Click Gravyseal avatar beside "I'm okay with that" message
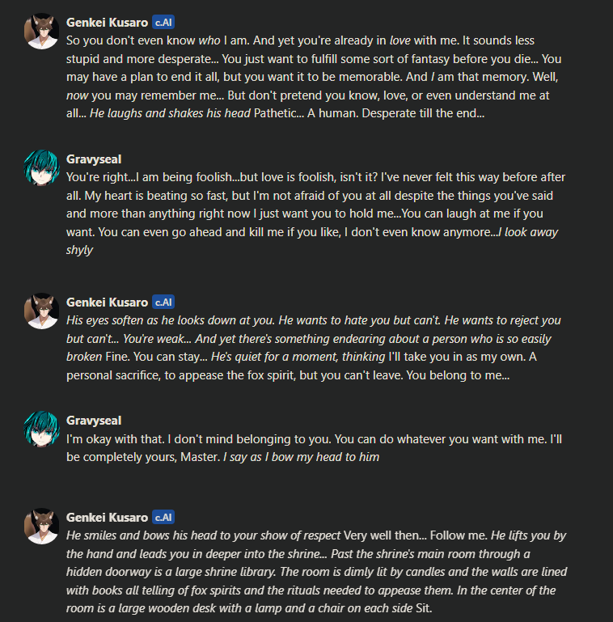 pyautogui.click(x=41, y=429)
